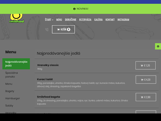Open the Menu navigation item
The height and width of the screenshot is (121, 161).
click(x=59, y=20)
